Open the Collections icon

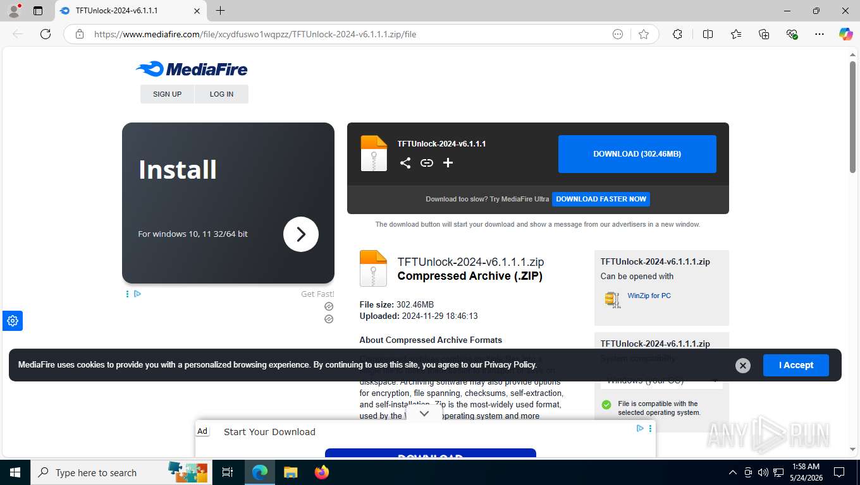(764, 34)
